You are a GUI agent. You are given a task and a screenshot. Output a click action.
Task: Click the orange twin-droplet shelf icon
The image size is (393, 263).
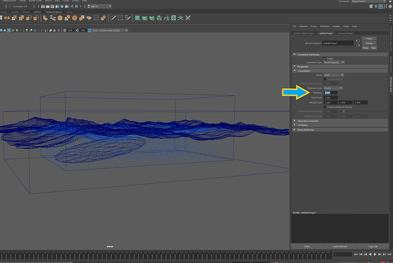[x=7, y=18]
